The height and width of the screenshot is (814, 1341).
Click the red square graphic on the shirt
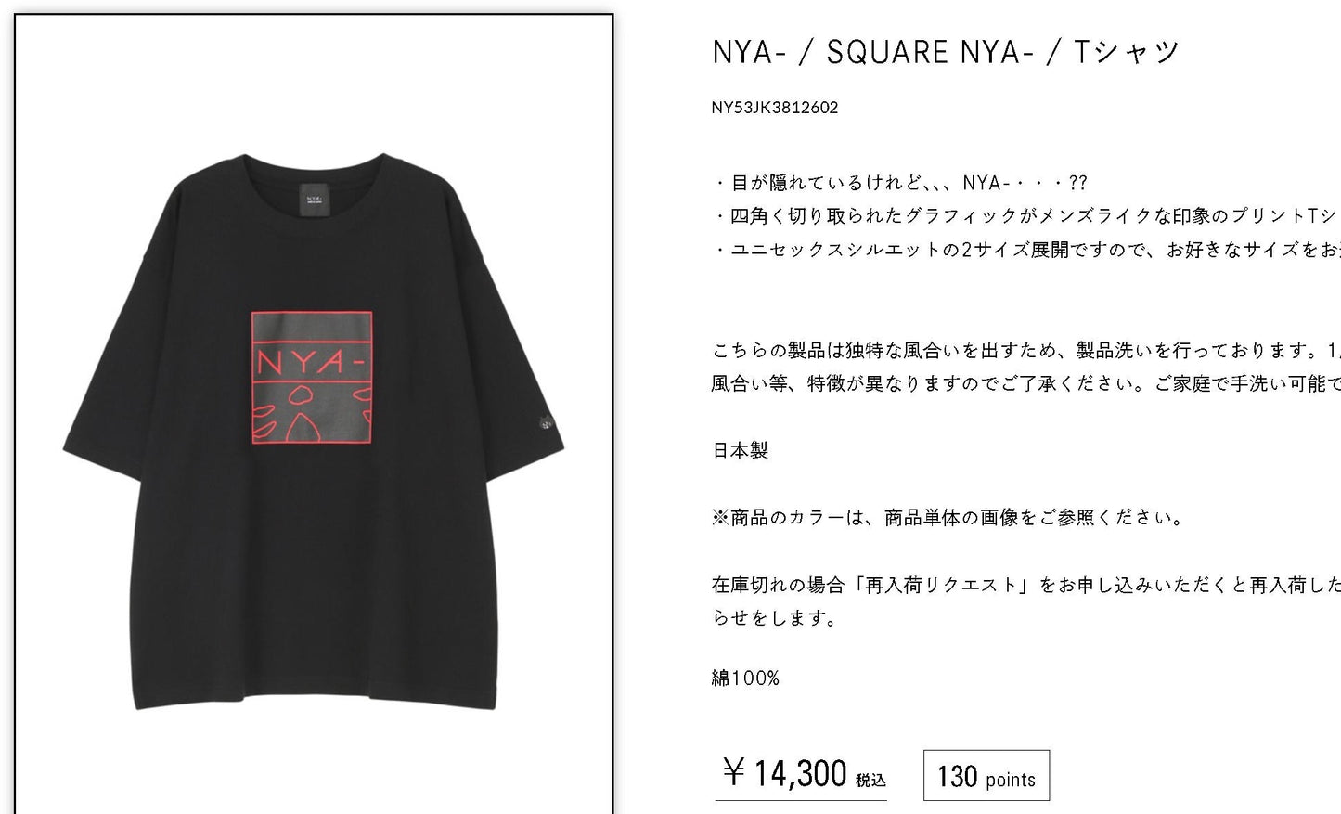(313, 379)
